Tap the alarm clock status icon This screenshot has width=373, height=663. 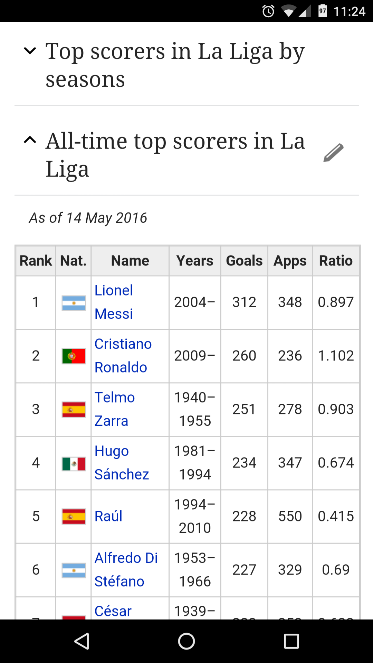(268, 11)
